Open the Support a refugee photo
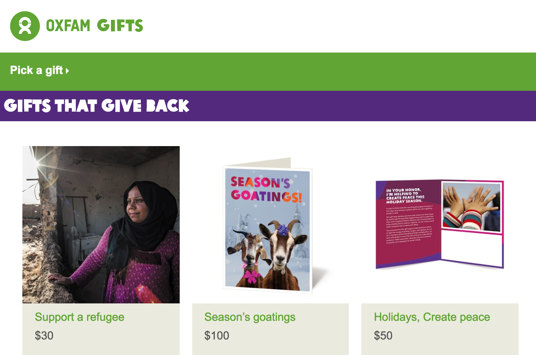536x355 pixels. point(101,225)
